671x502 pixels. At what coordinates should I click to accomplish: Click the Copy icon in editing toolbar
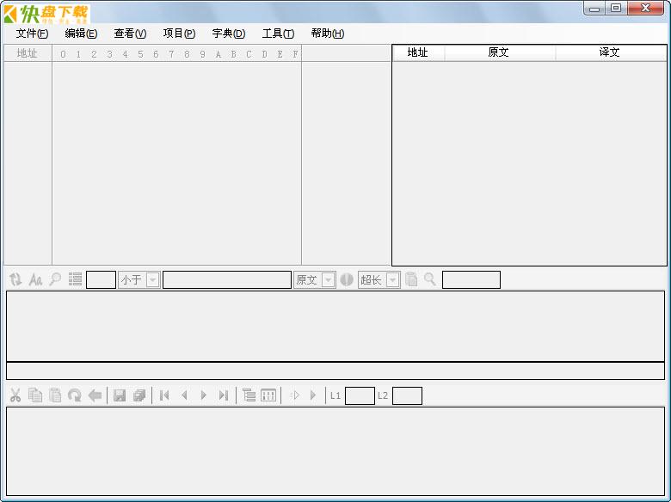(x=35, y=395)
